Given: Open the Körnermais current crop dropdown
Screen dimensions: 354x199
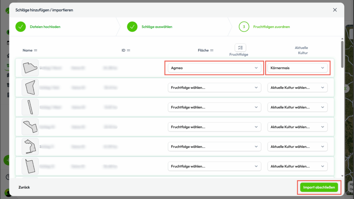Looking at the screenshot, I should [297, 68].
